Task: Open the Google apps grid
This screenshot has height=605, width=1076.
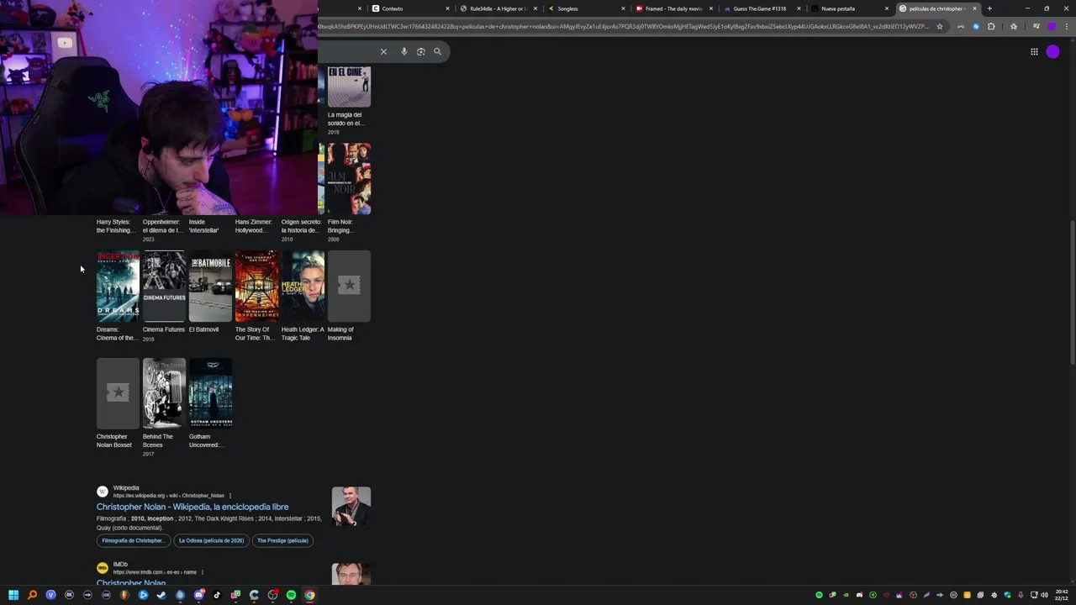Action: tap(1034, 51)
